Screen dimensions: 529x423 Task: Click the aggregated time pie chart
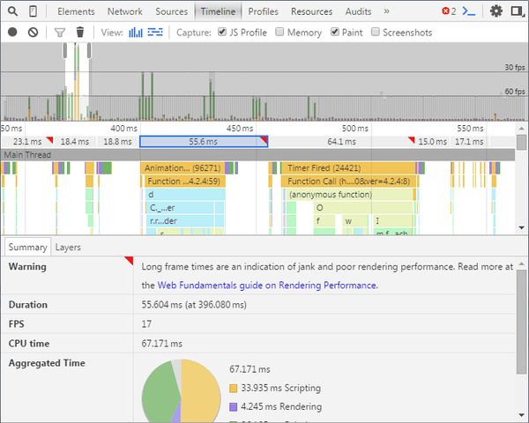(181, 391)
